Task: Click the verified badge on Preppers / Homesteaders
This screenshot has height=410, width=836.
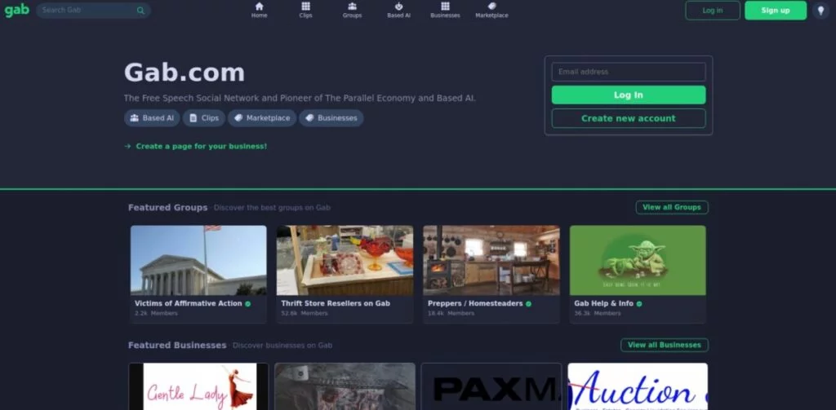Action: coord(528,303)
